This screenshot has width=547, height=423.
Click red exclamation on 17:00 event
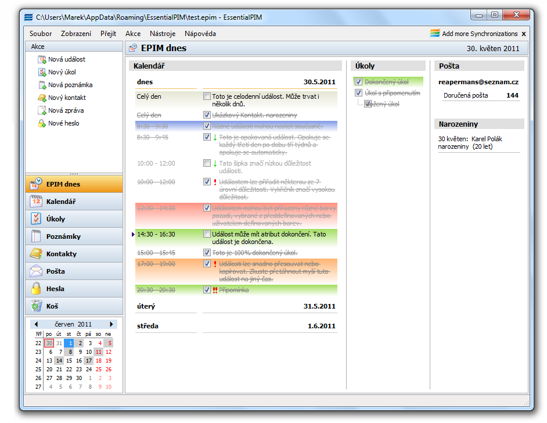(215, 264)
